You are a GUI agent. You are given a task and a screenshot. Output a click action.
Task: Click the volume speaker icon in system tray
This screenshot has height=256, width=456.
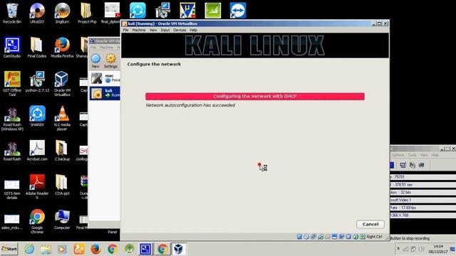(421, 249)
